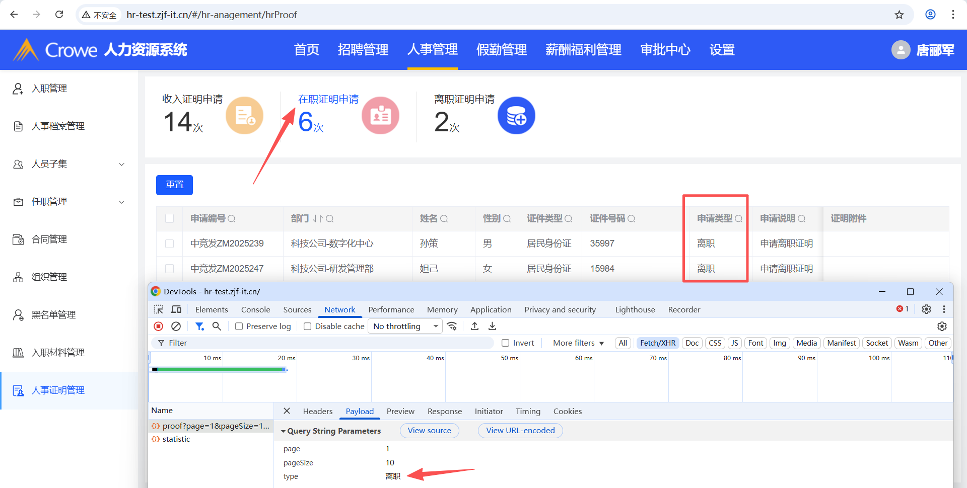Open the No throttling dropdown

tap(405, 326)
